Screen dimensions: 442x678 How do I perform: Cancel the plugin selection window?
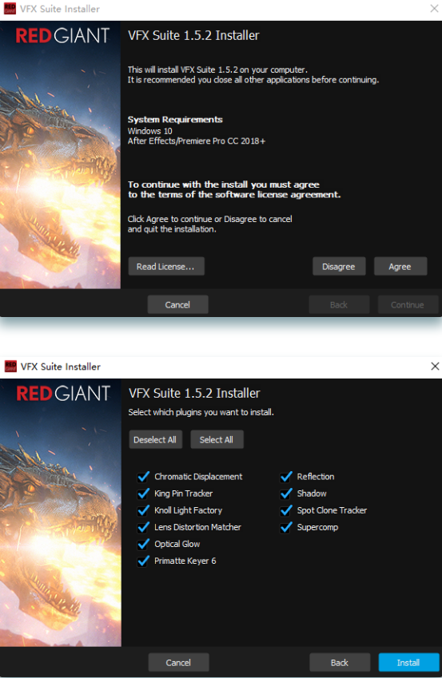178,662
